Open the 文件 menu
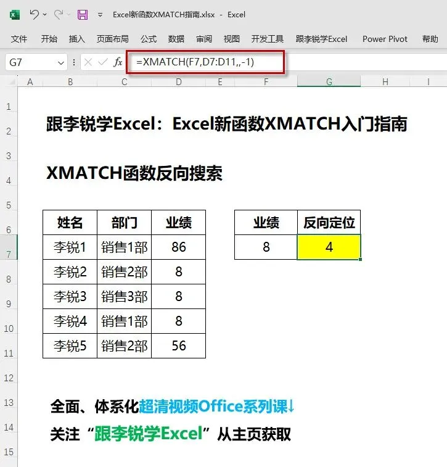The width and height of the screenshot is (447, 467). pyautogui.click(x=18, y=39)
